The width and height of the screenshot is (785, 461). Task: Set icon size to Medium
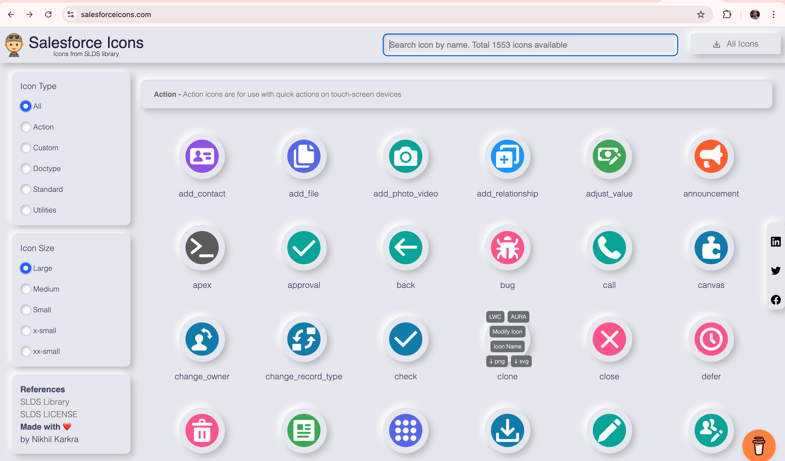coord(26,289)
